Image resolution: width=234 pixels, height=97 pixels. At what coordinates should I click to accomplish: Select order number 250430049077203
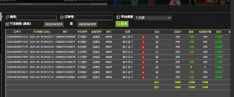click(x=17, y=42)
